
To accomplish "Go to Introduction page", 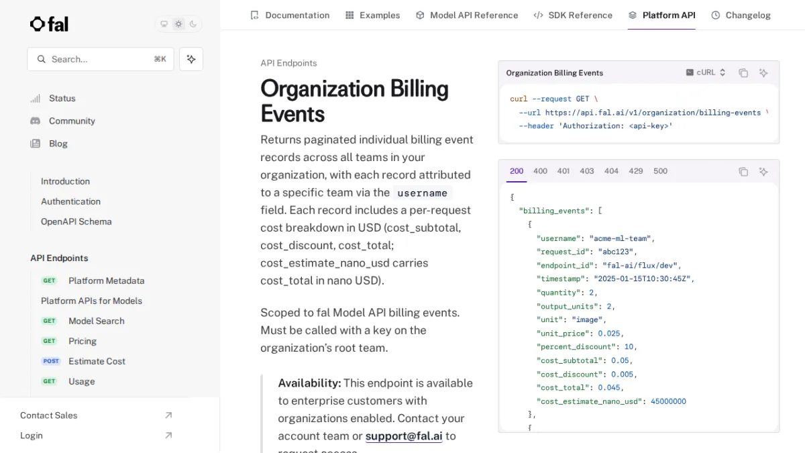I will (65, 181).
